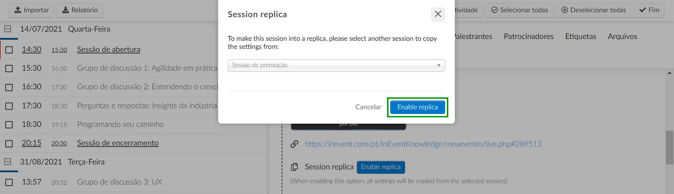Confirm with the Enable replica dialog button
The height and width of the screenshot is (194, 674).
(x=418, y=107)
